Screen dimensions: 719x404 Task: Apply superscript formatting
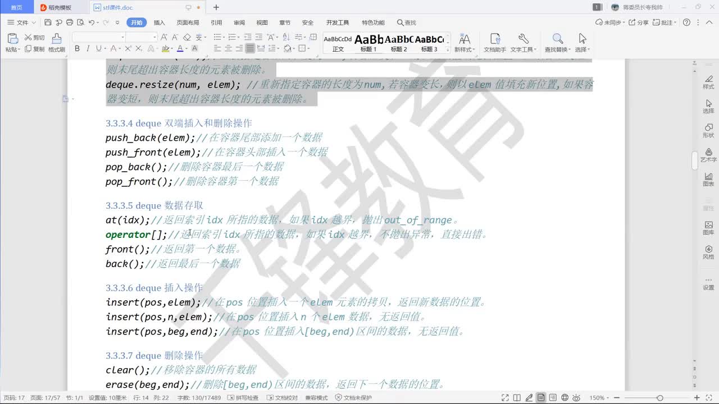[128, 49]
